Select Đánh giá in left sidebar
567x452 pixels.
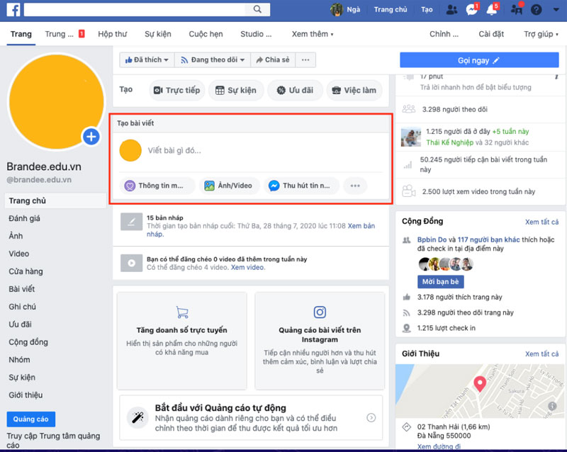(25, 218)
